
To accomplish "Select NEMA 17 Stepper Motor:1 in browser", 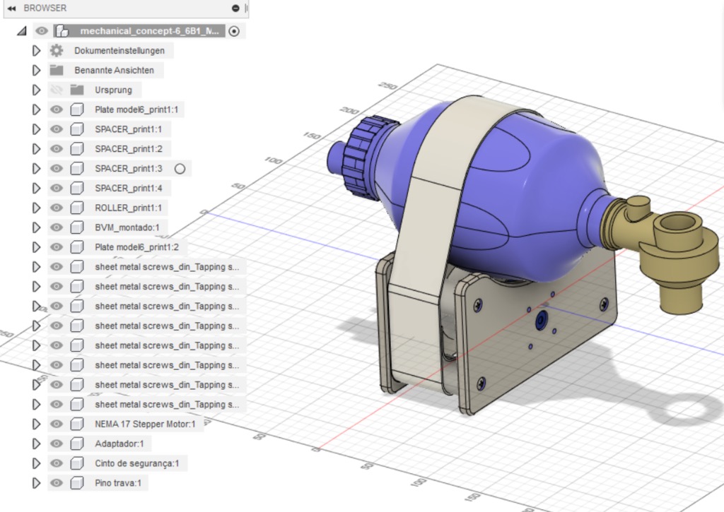I will (145, 424).
